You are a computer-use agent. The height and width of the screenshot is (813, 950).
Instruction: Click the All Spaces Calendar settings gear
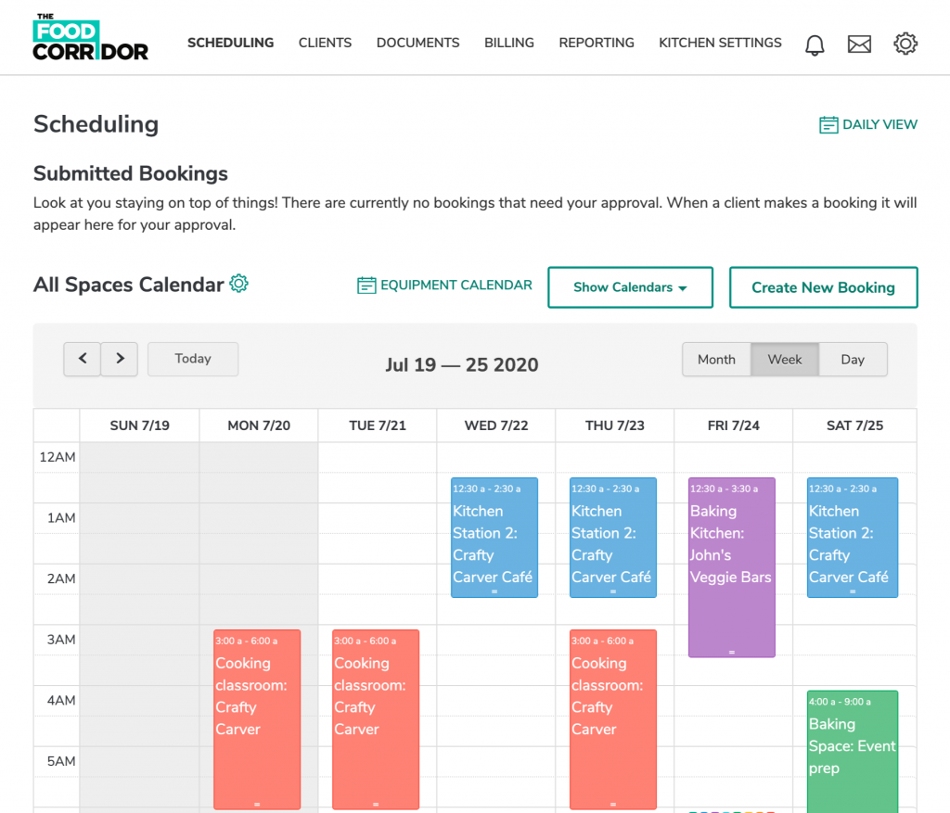pyautogui.click(x=239, y=284)
